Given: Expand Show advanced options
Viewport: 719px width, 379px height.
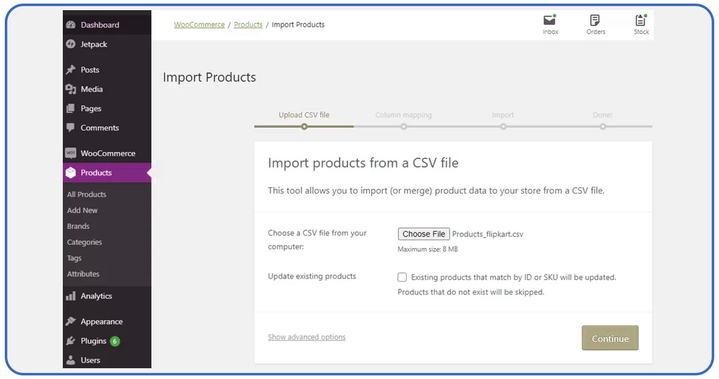Looking at the screenshot, I should tap(307, 337).
